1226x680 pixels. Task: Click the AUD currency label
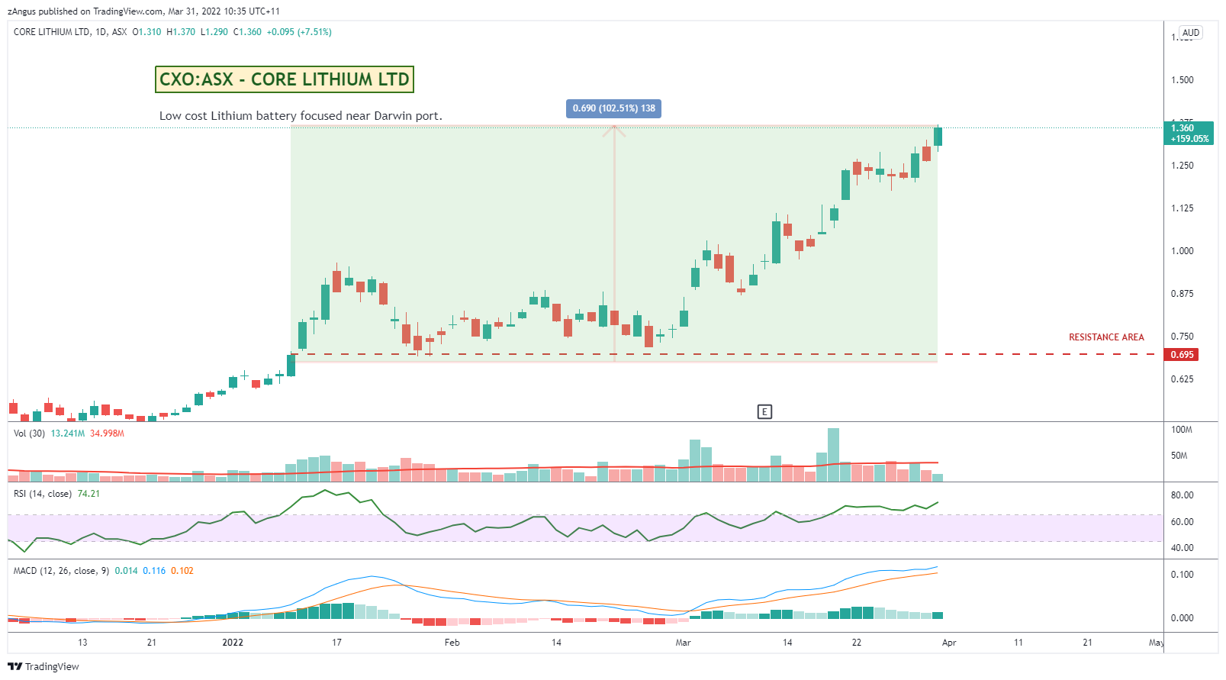1191,33
